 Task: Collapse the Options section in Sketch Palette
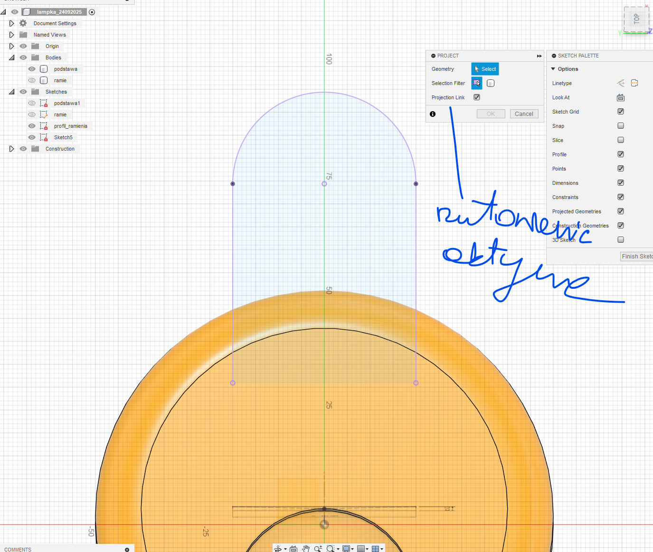click(553, 69)
